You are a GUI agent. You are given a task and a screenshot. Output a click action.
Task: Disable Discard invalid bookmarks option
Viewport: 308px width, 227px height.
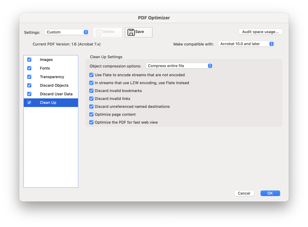point(91,91)
